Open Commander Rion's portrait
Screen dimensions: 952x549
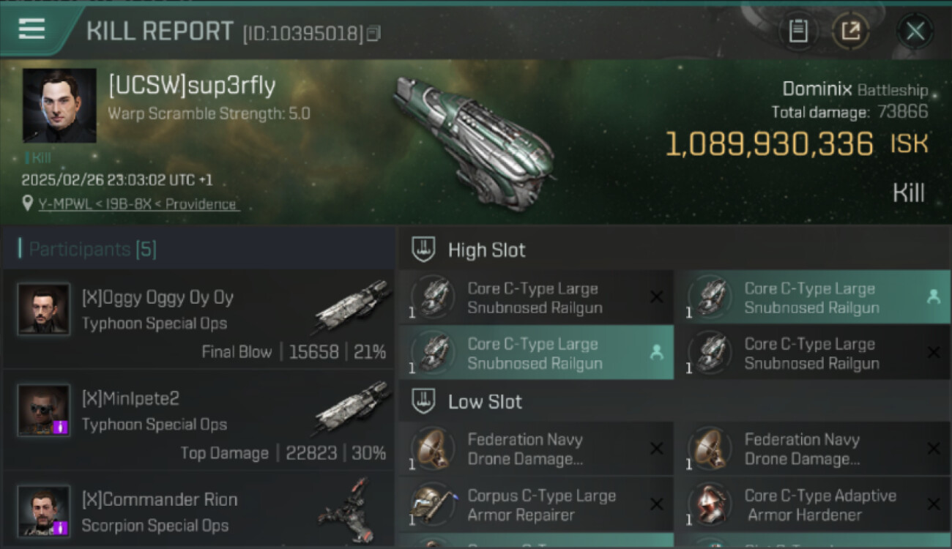tap(44, 511)
